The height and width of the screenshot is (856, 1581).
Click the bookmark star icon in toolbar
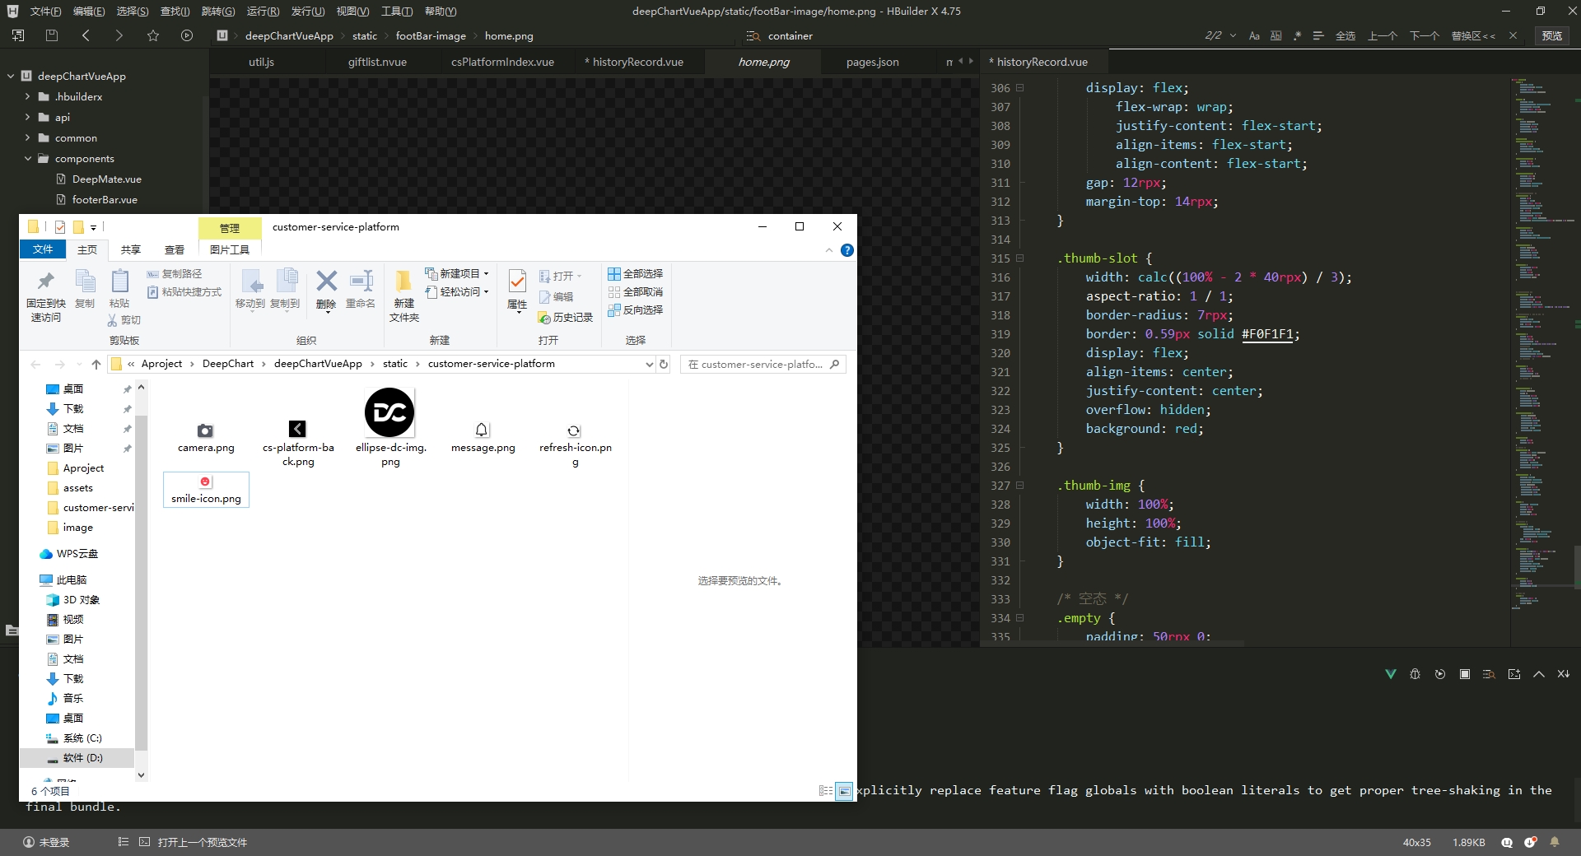pos(153,35)
